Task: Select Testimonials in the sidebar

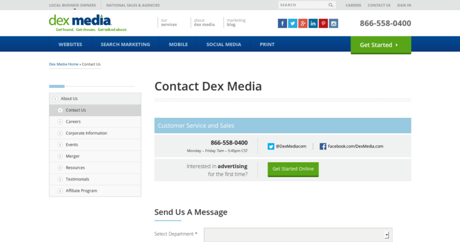Action: [x=95, y=179]
